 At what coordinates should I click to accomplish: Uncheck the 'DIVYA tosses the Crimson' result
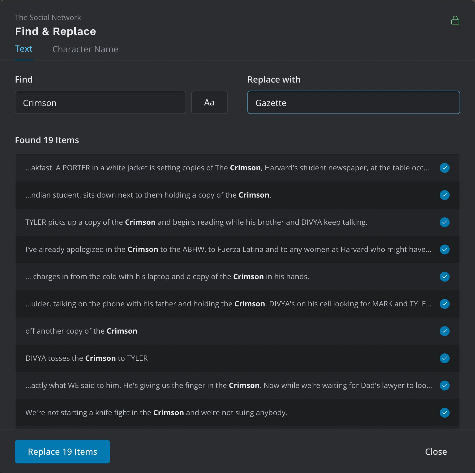pyautogui.click(x=445, y=358)
